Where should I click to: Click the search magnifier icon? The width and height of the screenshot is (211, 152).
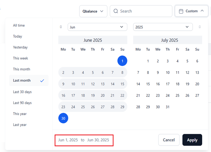coord(116,11)
